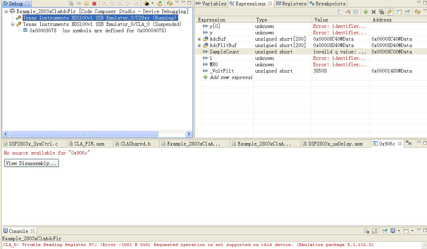Click the Step Return icon

(x=135, y=3)
